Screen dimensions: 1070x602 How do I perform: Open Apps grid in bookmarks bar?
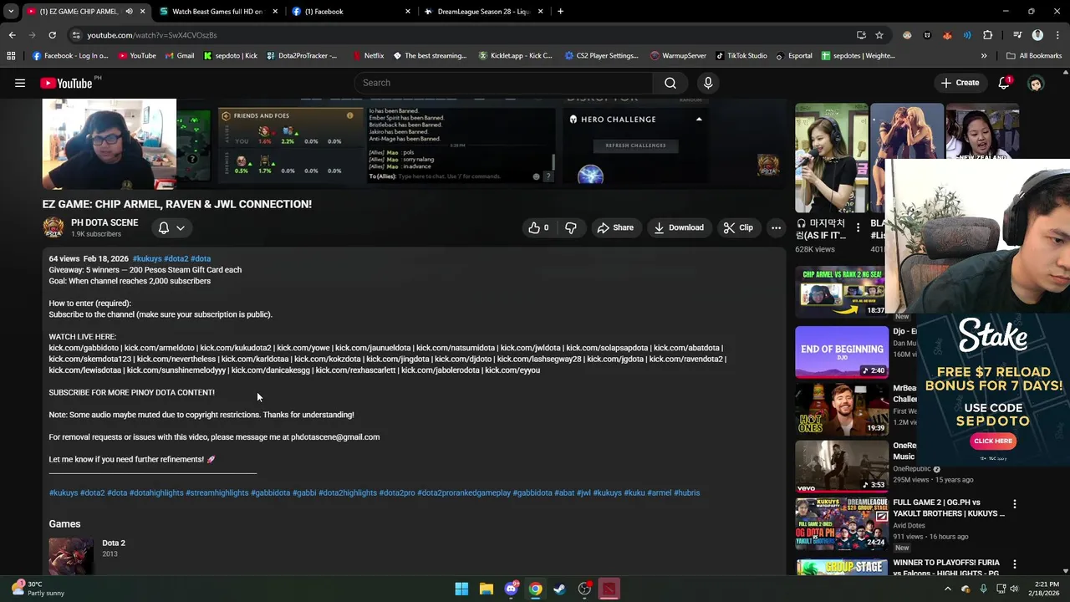tap(11, 56)
